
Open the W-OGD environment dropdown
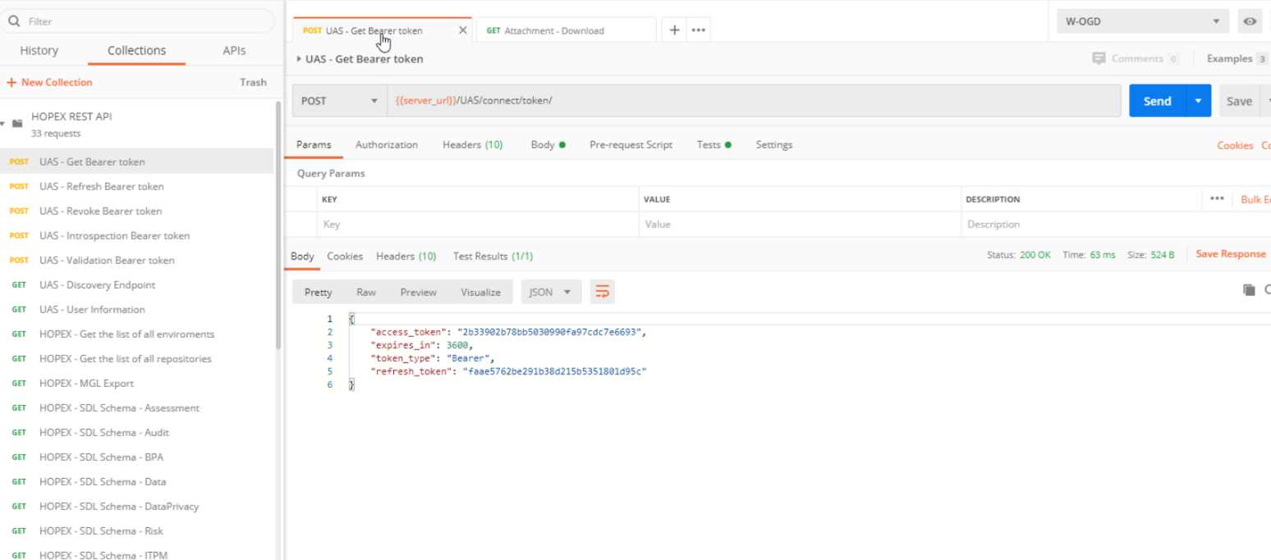(x=1142, y=21)
